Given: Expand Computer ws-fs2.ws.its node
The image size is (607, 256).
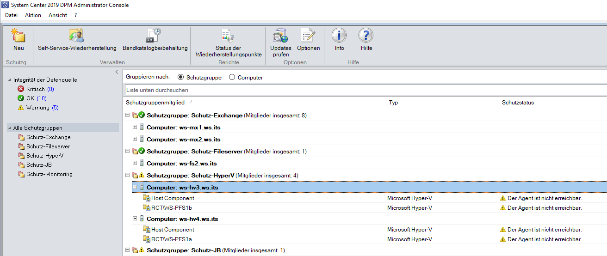Looking at the screenshot, I should tap(135, 163).
